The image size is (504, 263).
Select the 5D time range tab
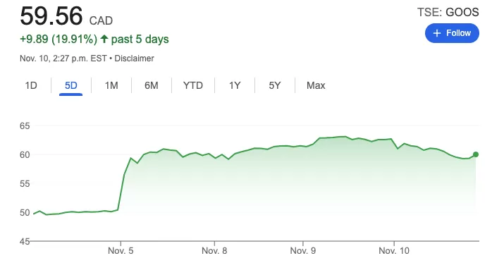point(71,85)
